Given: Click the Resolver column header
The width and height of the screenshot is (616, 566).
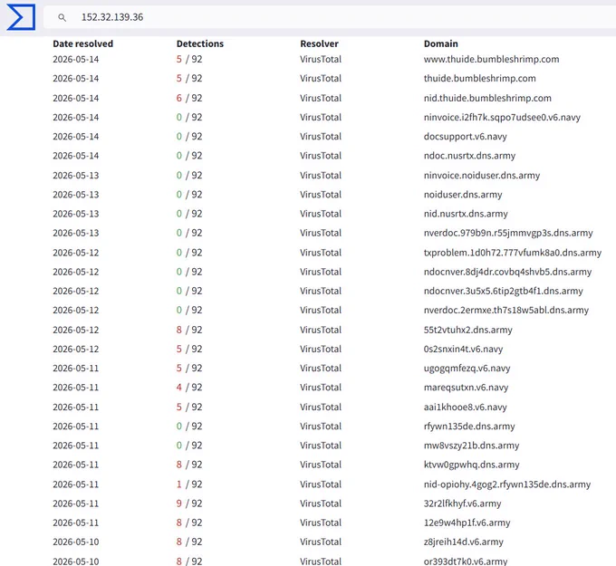Looking at the screenshot, I should point(319,43).
